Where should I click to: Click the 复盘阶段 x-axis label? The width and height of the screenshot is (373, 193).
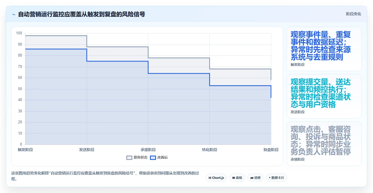pyautogui.click(x=271, y=150)
